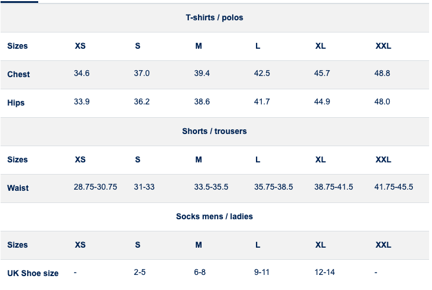Select the XXL size header under T-shirts
The height and width of the screenshot is (290, 432).
383,46
